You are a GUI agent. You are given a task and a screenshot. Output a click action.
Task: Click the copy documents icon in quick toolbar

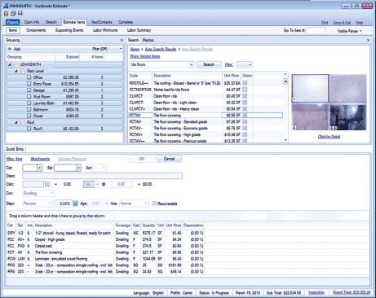(x=13, y=13)
